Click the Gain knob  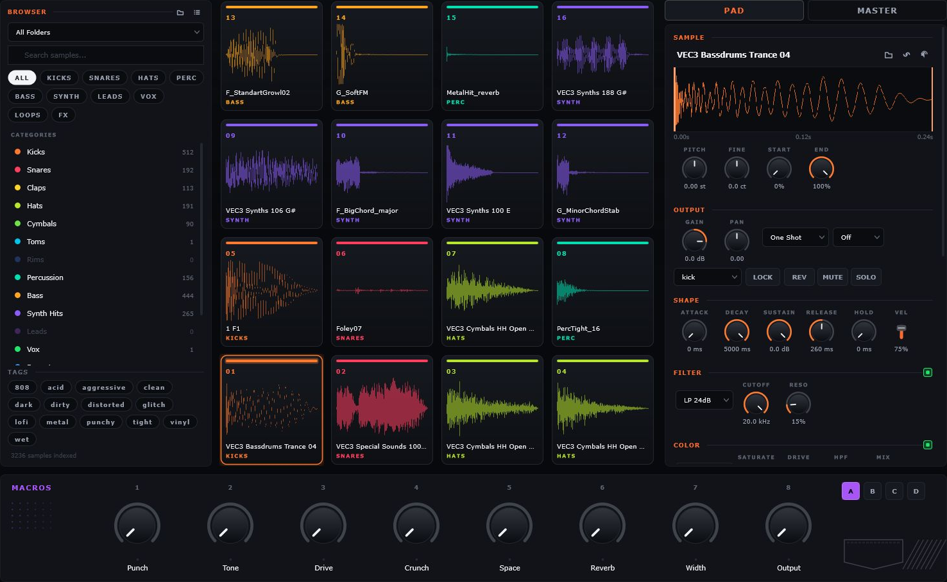(694, 241)
